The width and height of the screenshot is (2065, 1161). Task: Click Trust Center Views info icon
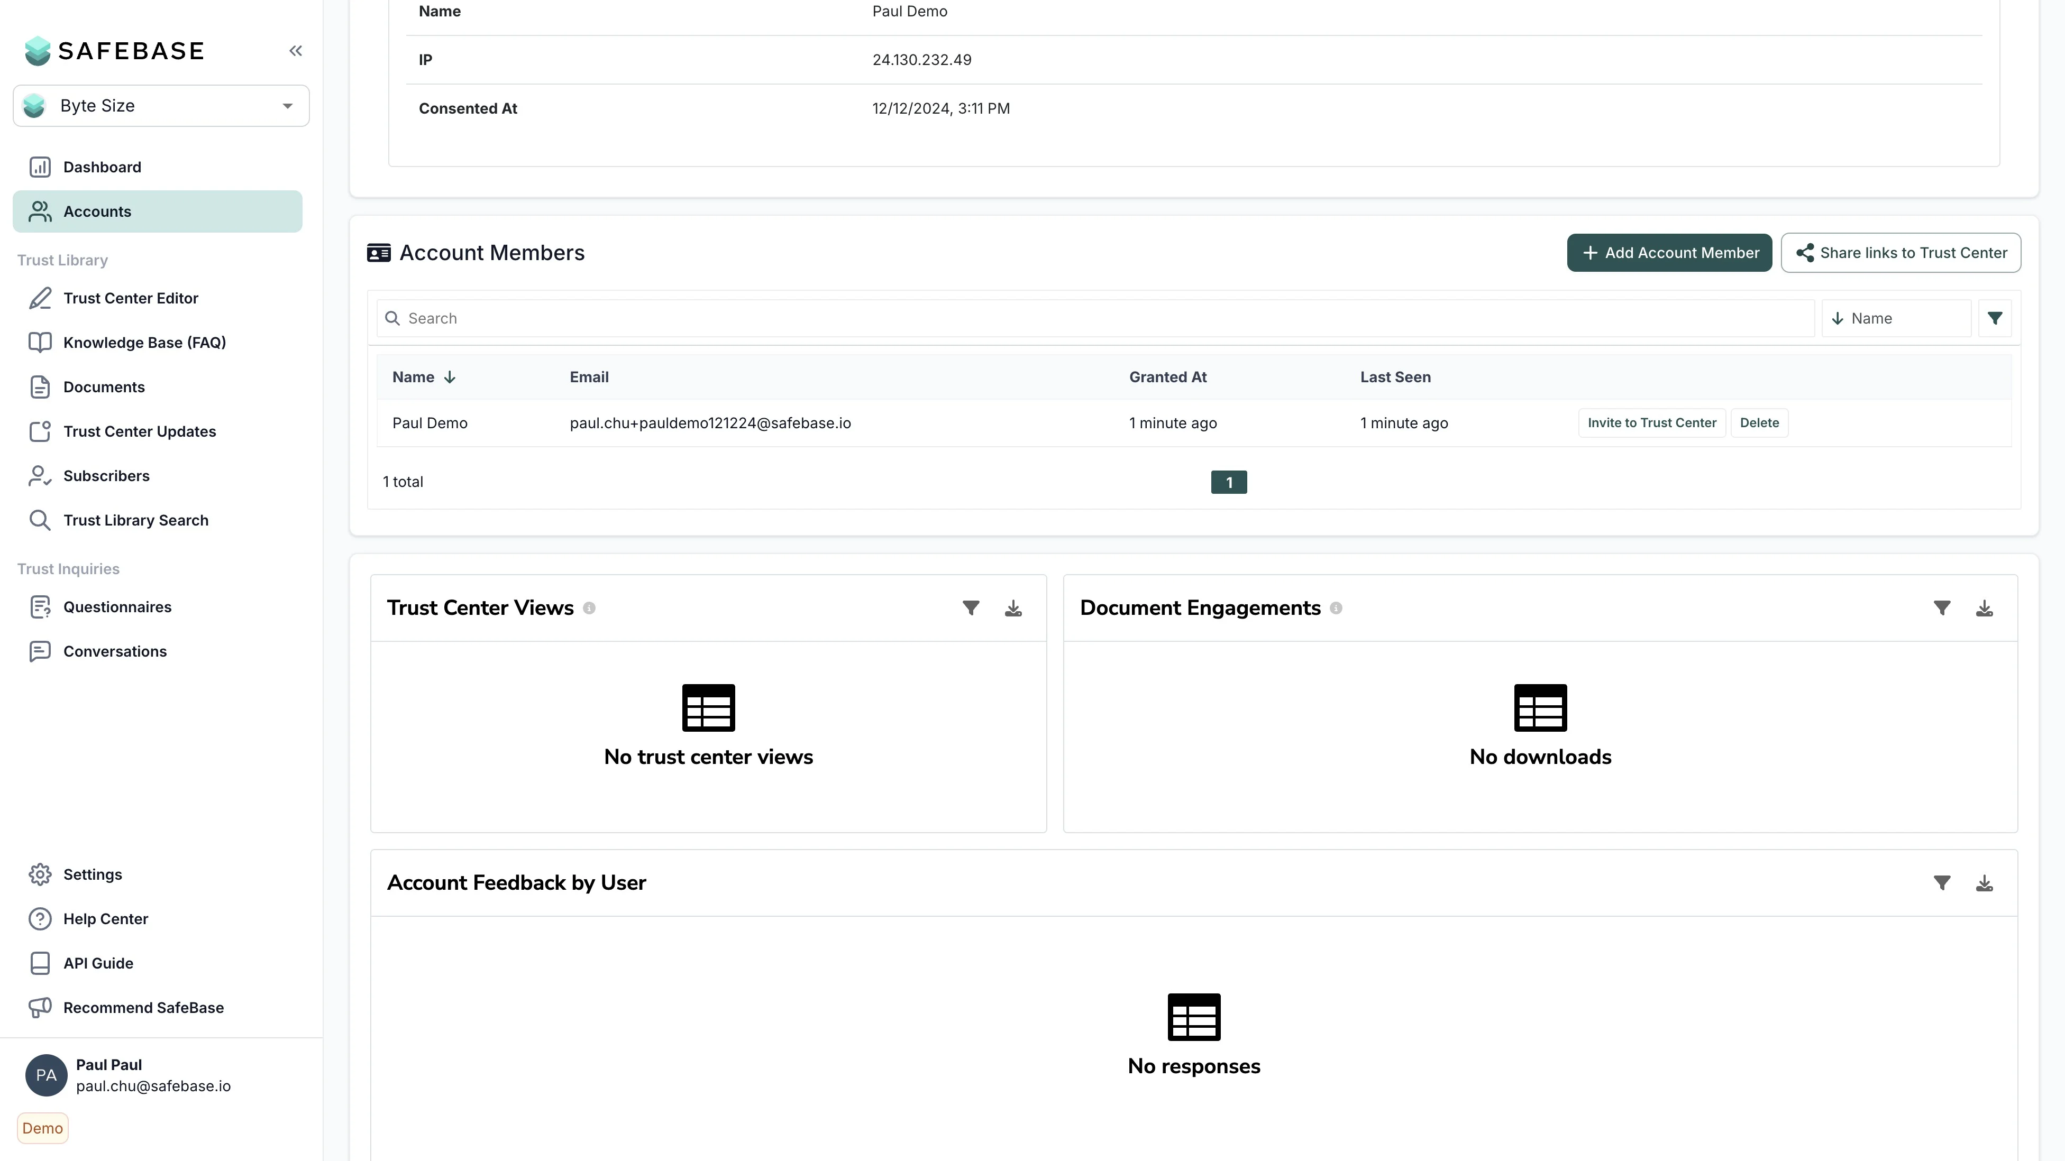click(x=589, y=608)
